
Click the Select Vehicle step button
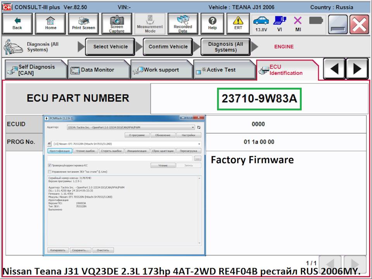[x=110, y=47]
